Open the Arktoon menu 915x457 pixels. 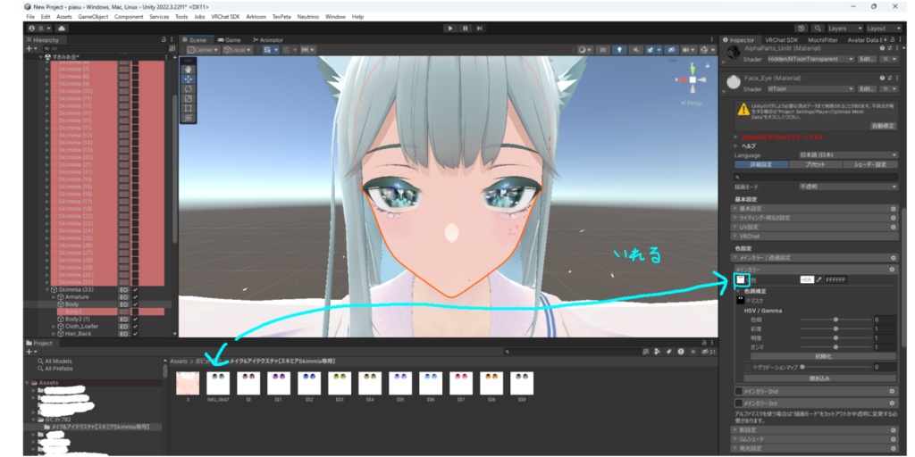click(256, 17)
